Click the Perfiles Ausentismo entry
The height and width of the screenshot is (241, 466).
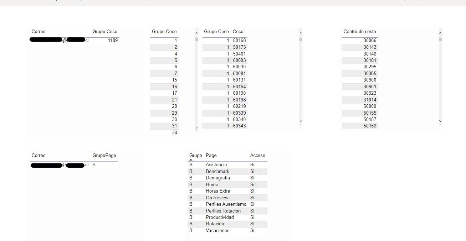tap(226, 204)
